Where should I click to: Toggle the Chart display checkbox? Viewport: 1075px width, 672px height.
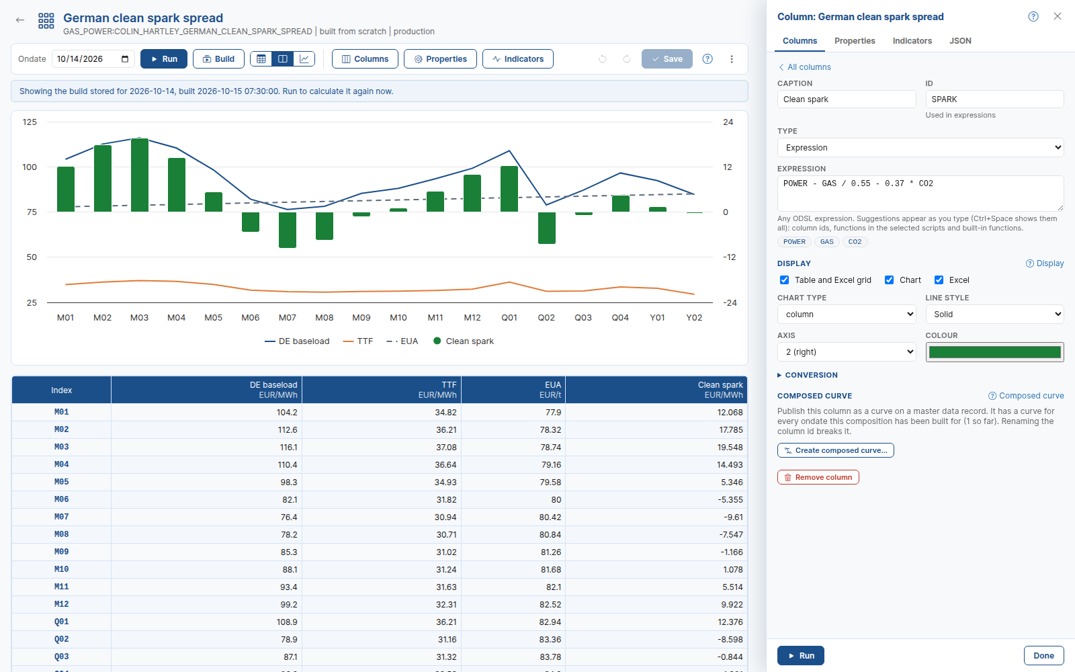889,280
